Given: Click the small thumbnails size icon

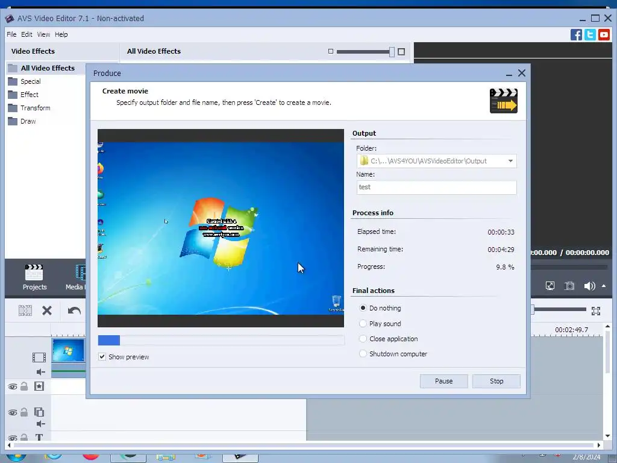Looking at the screenshot, I should click(331, 51).
